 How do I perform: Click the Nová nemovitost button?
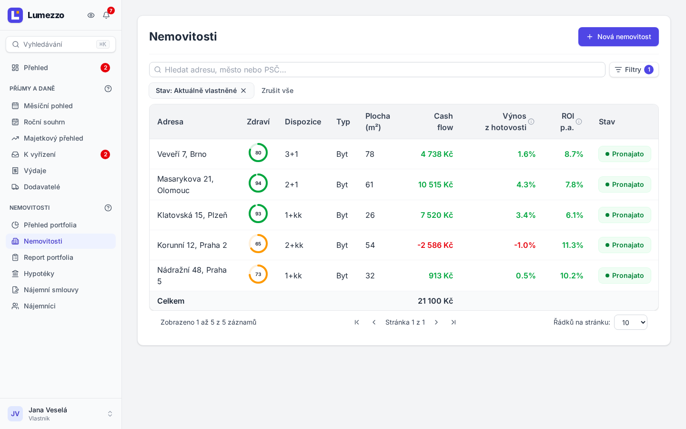618,37
